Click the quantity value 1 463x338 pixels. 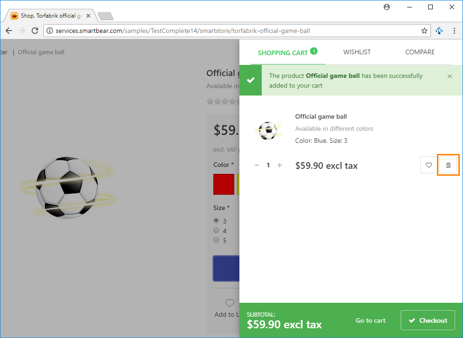tap(268, 165)
